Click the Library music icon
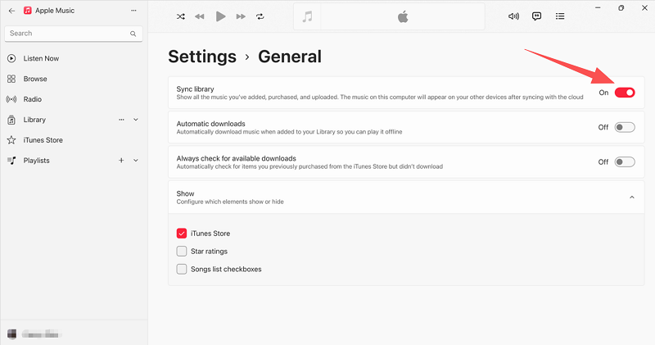The height and width of the screenshot is (345, 655). click(x=11, y=120)
